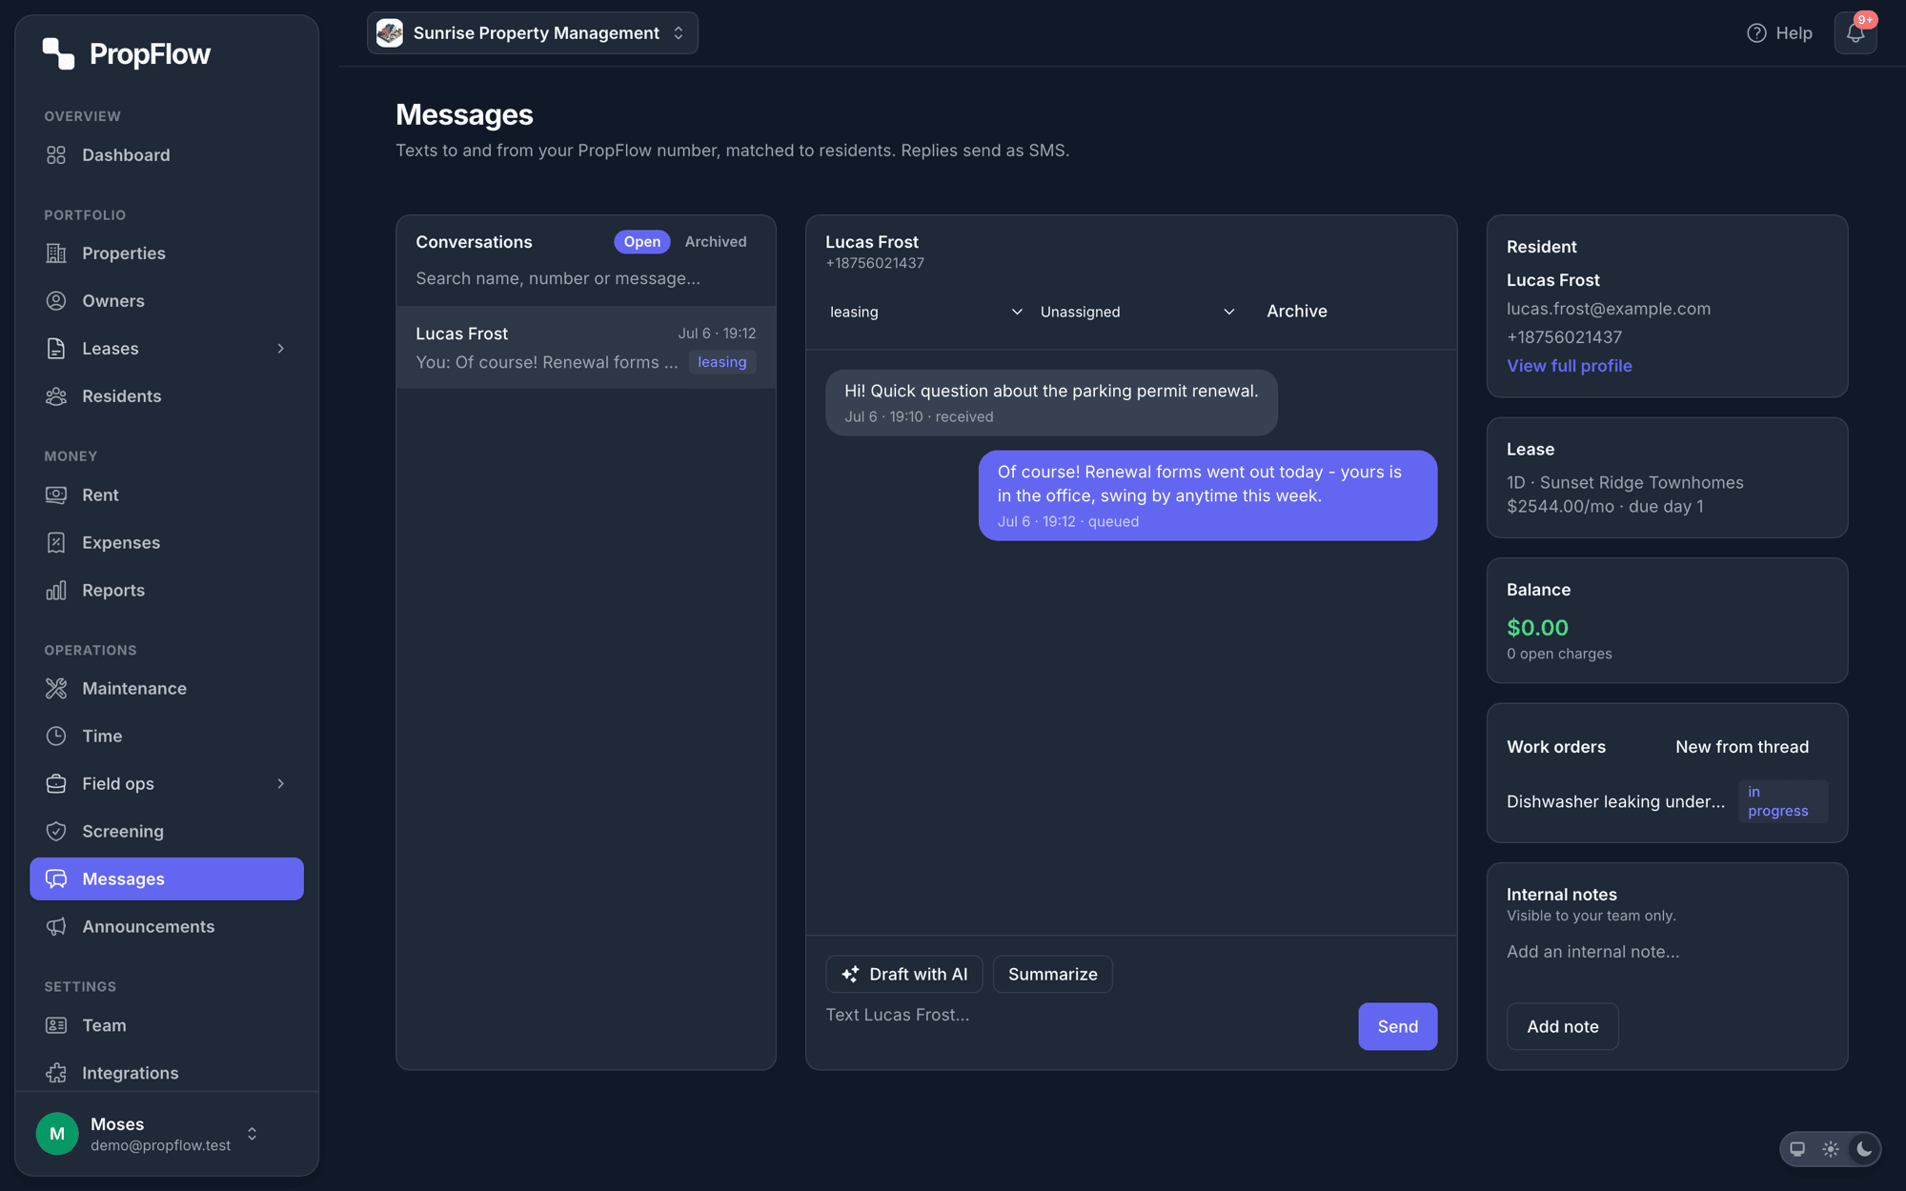Click 1D Sunset Ridge Townhomes lease text
Image resolution: width=1906 pixels, height=1191 pixels.
[x=1625, y=483]
